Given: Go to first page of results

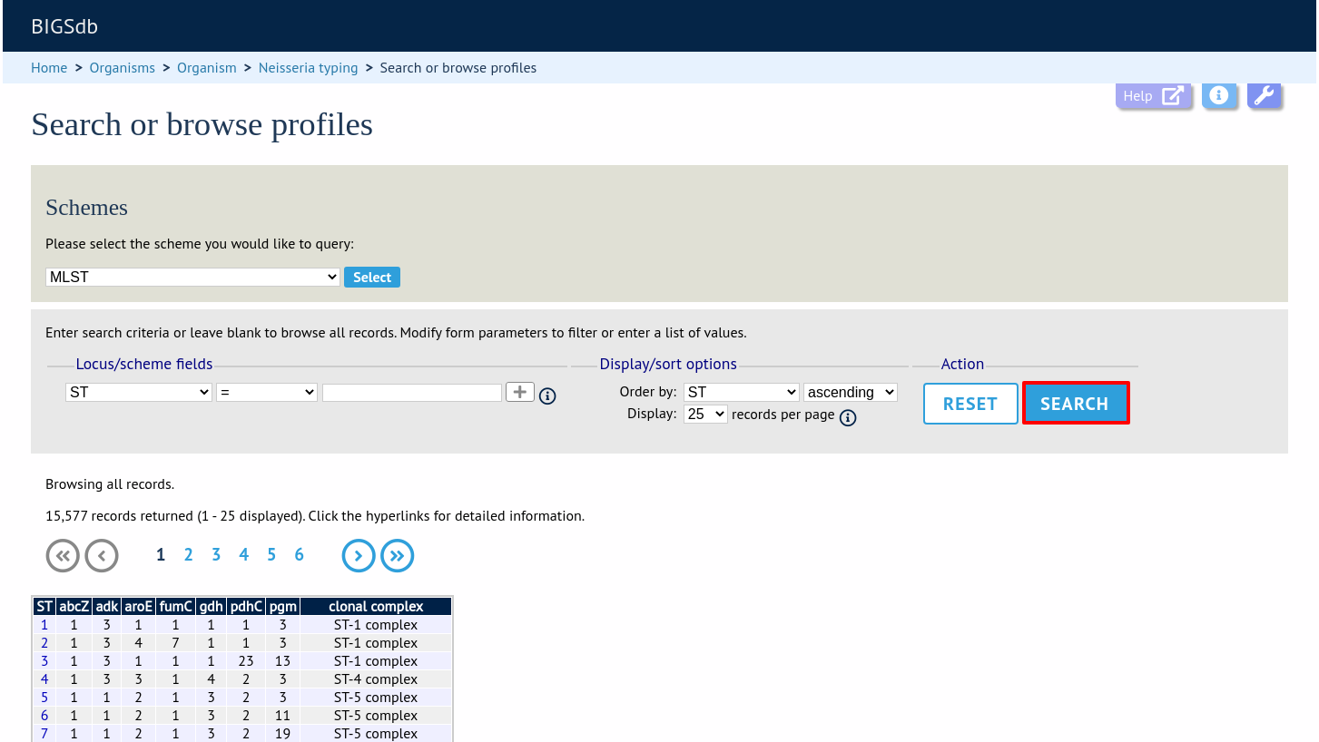Looking at the screenshot, I should pos(63,555).
